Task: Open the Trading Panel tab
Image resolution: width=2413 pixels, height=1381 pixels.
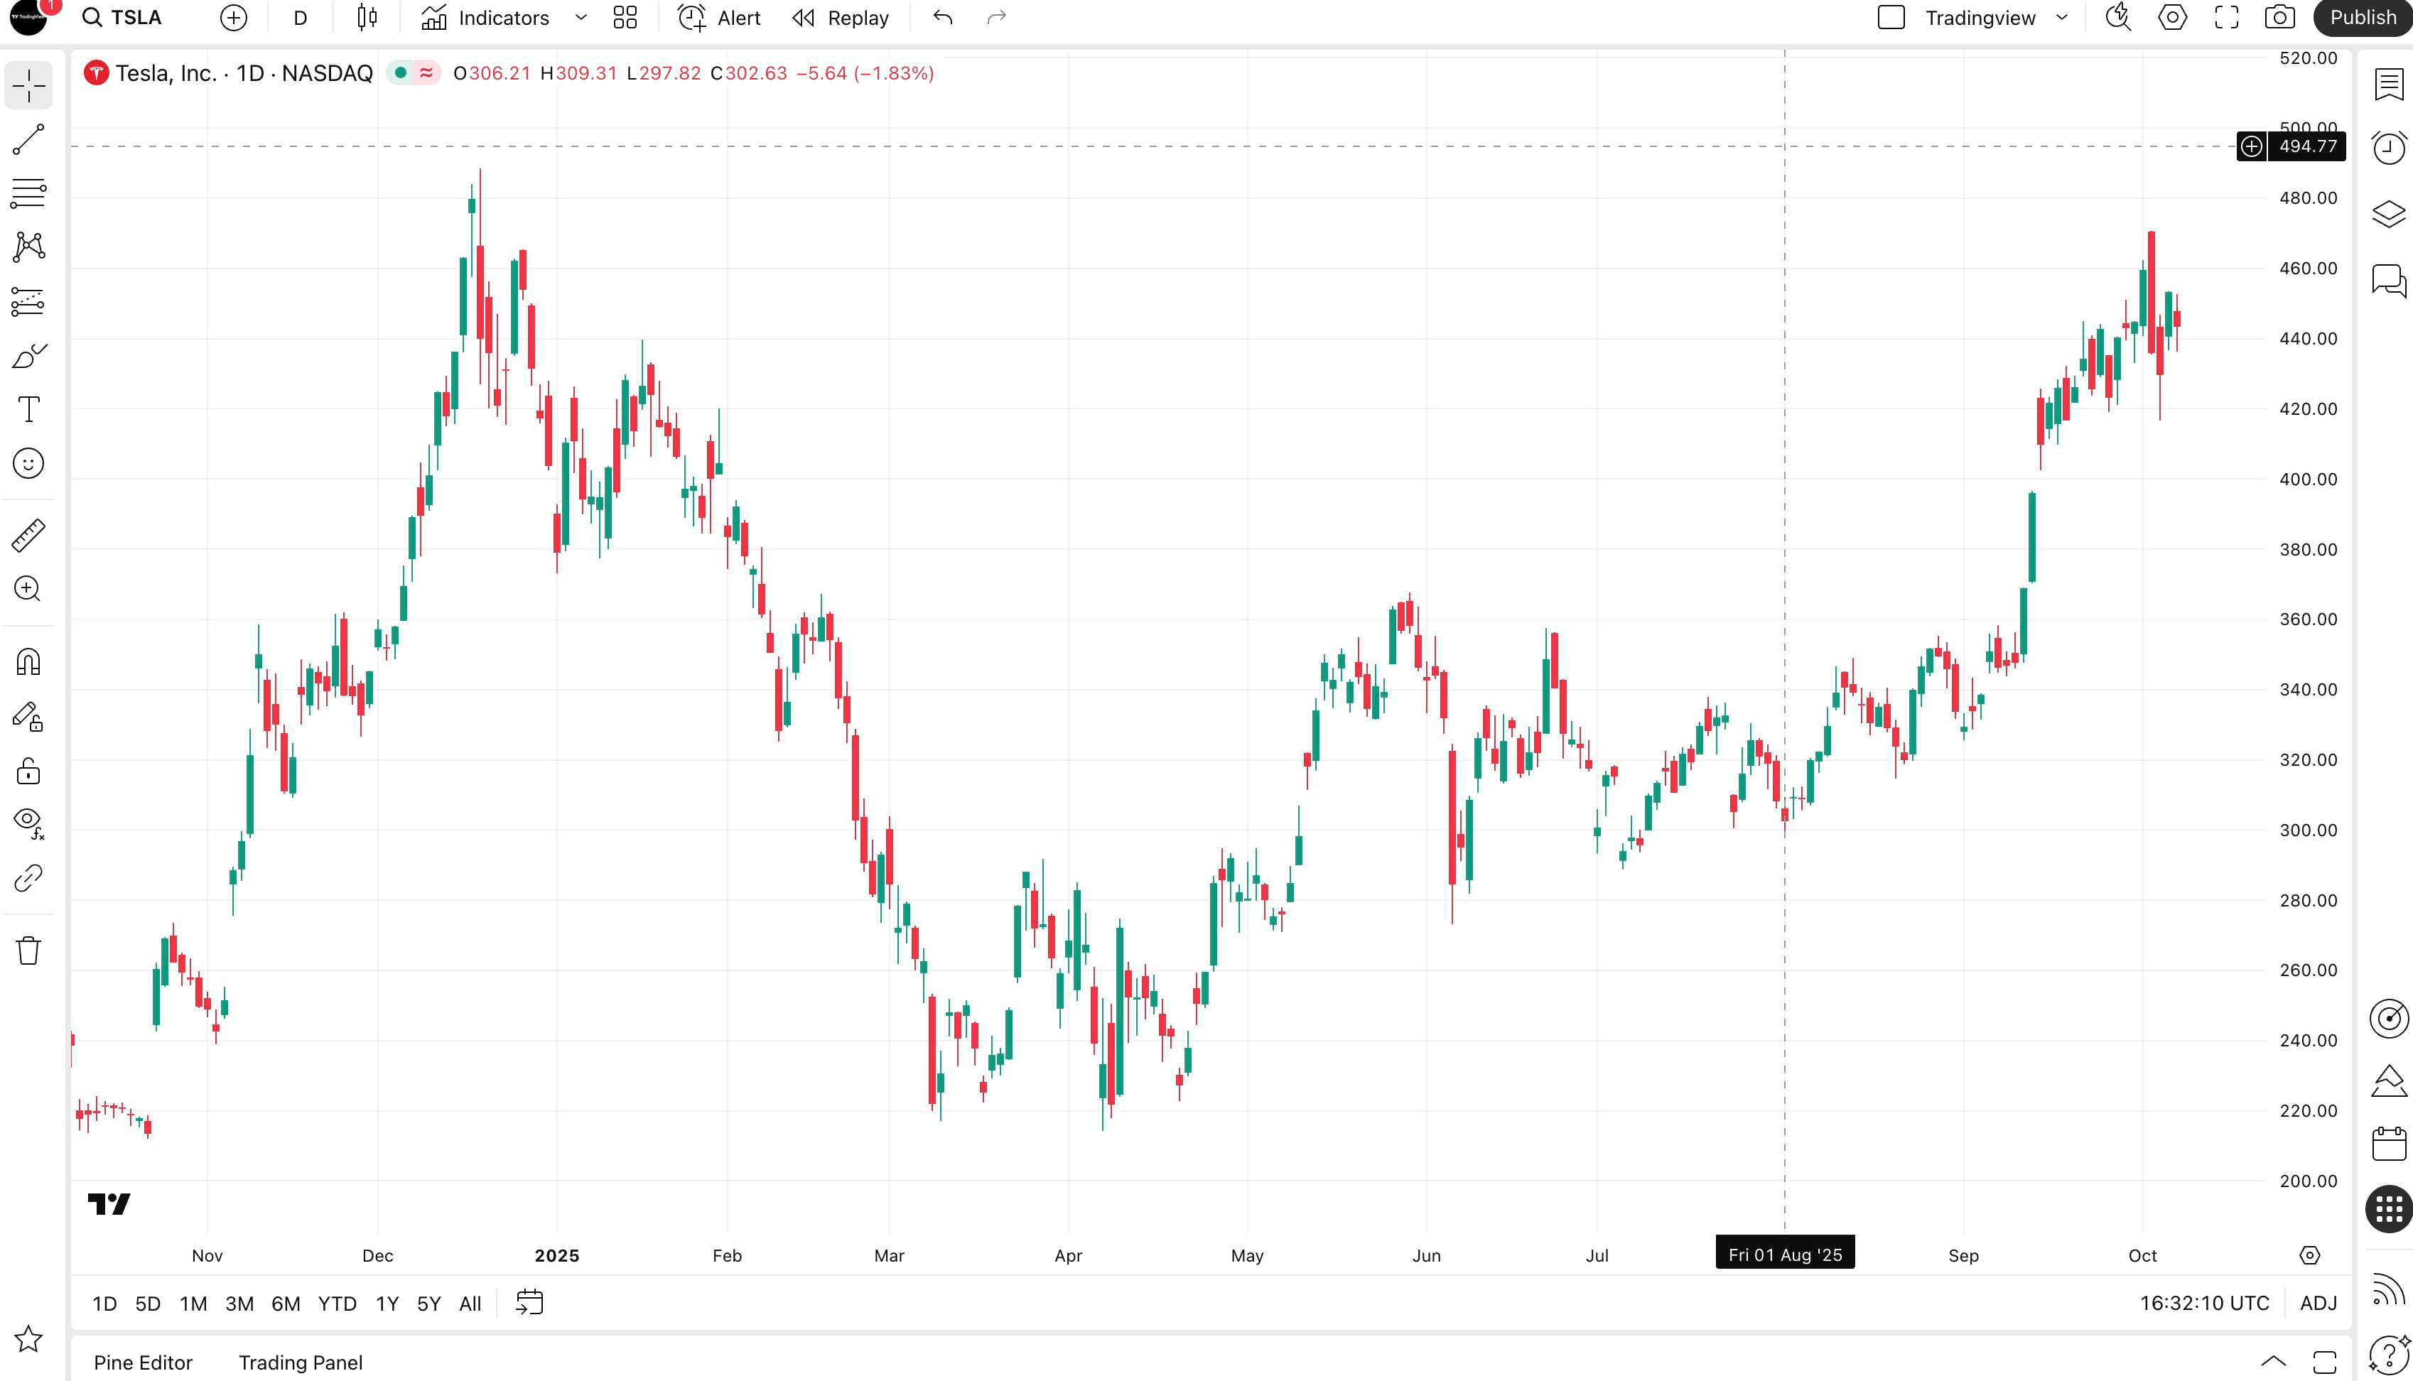Action: click(x=300, y=1362)
